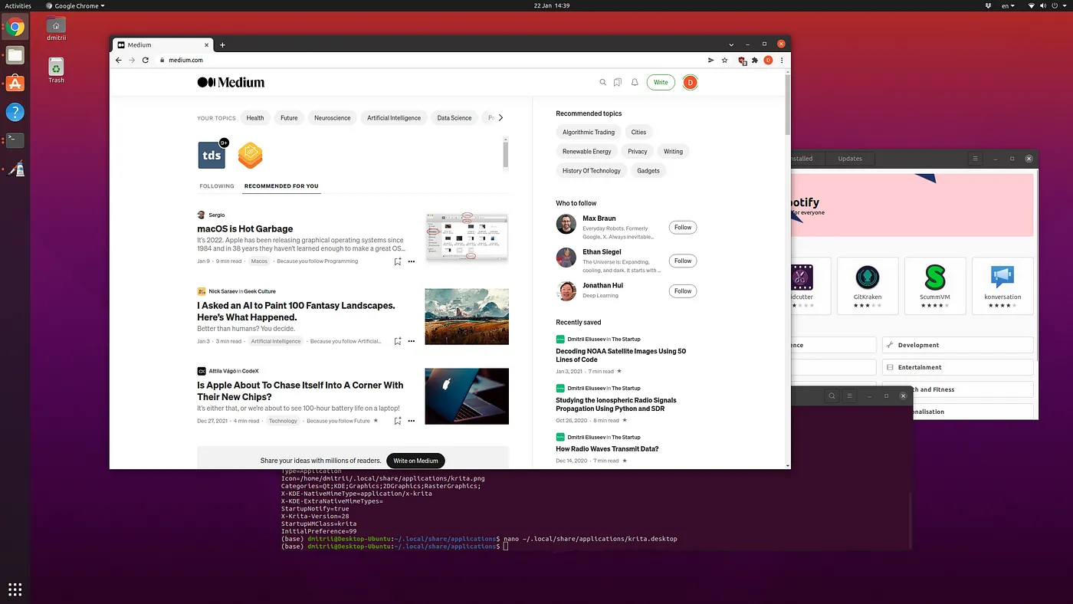Screen dimensions: 1073x604
Task: Open fantasy landscape article thumbnail
Action: pos(467,317)
